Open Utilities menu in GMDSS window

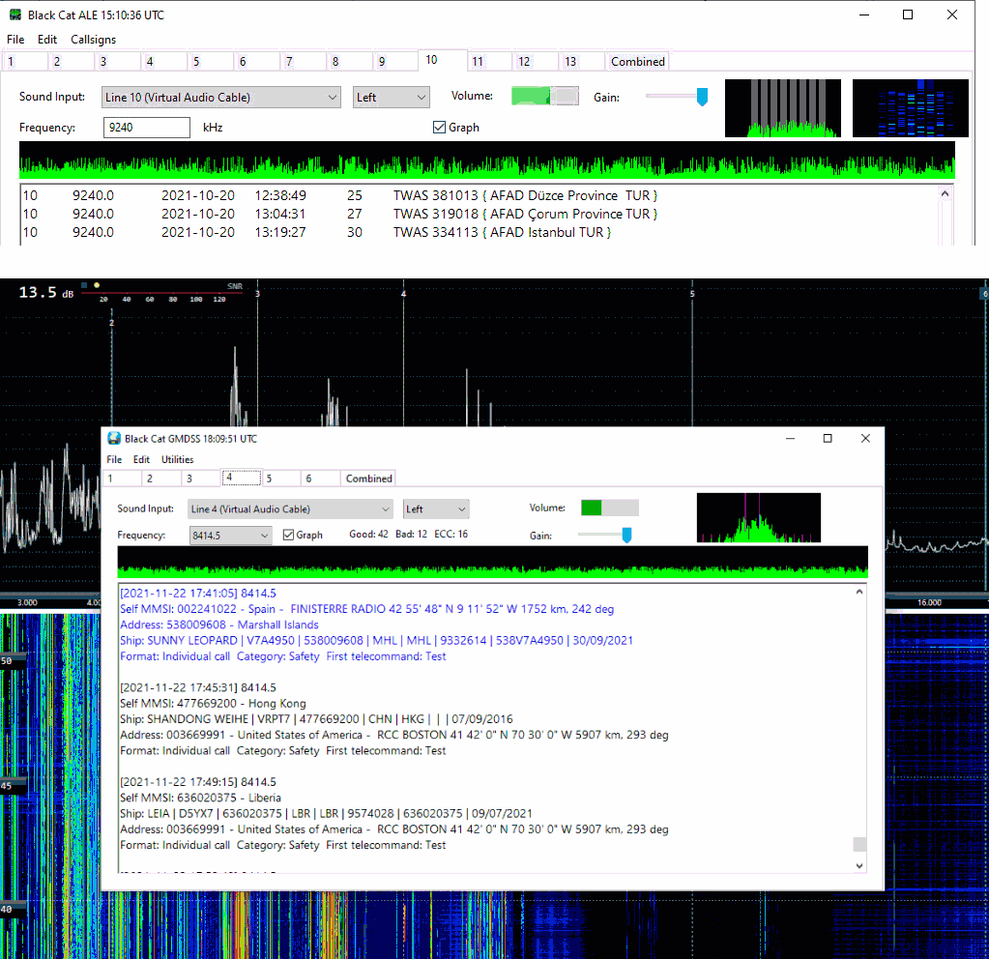[x=177, y=459]
